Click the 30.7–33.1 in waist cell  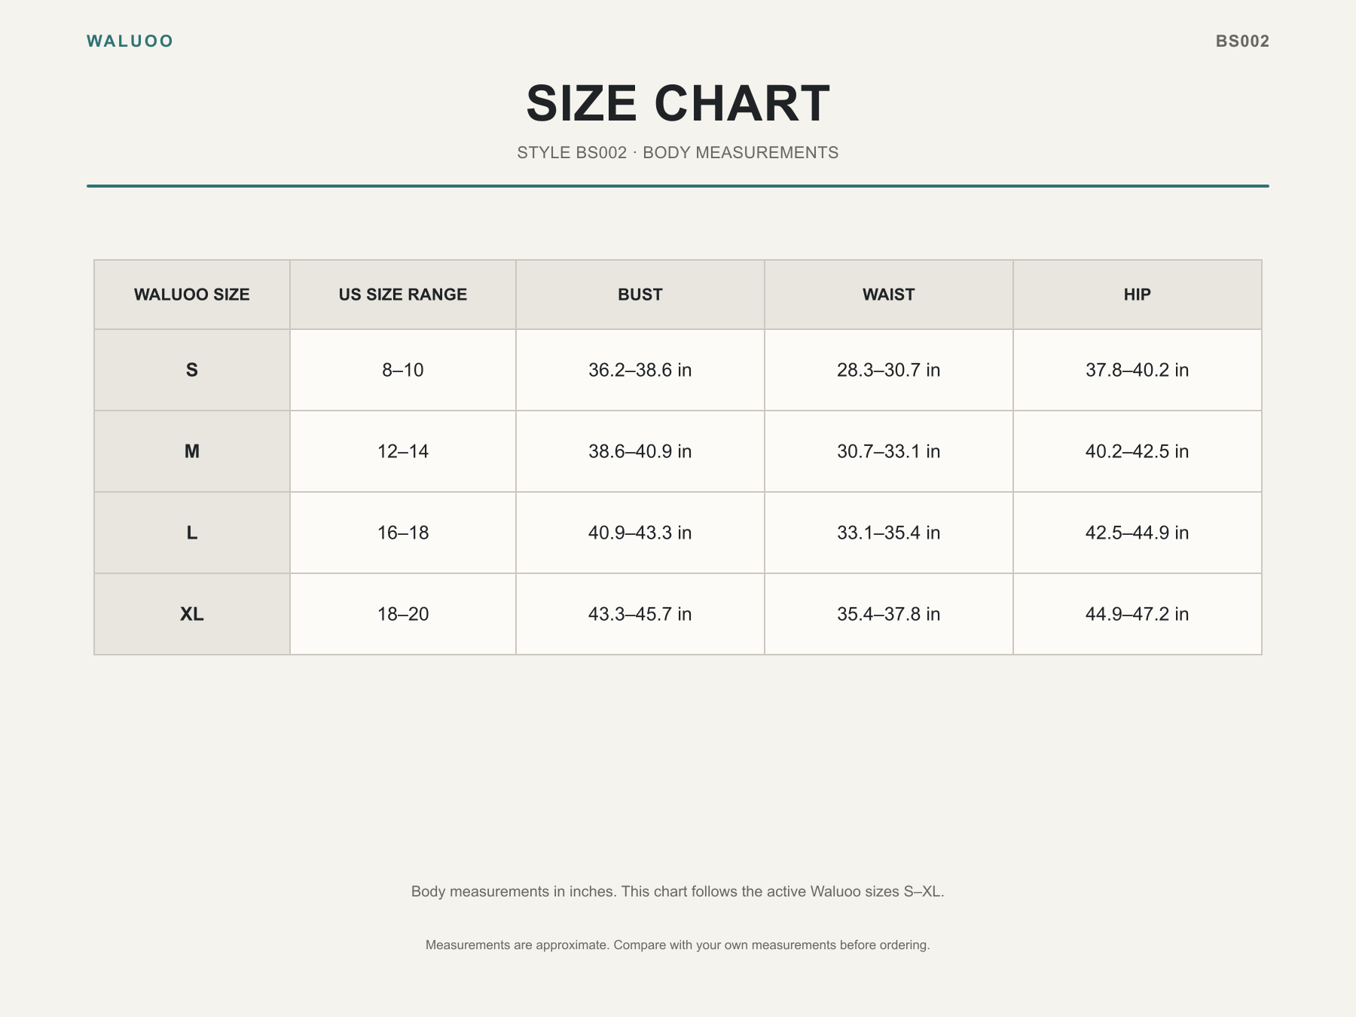pyautogui.click(x=889, y=451)
